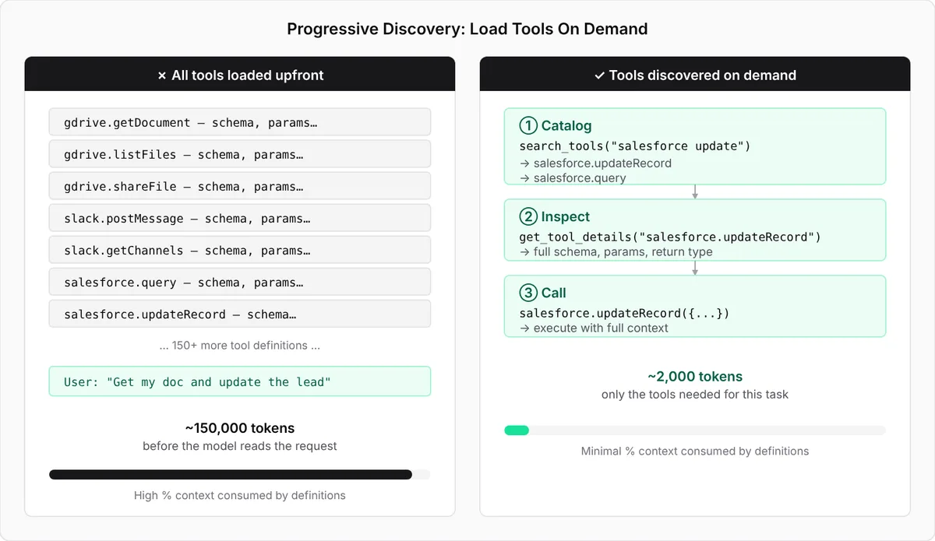
Task: Select the salesforce.updateRecord schema row
Action: [240, 314]
